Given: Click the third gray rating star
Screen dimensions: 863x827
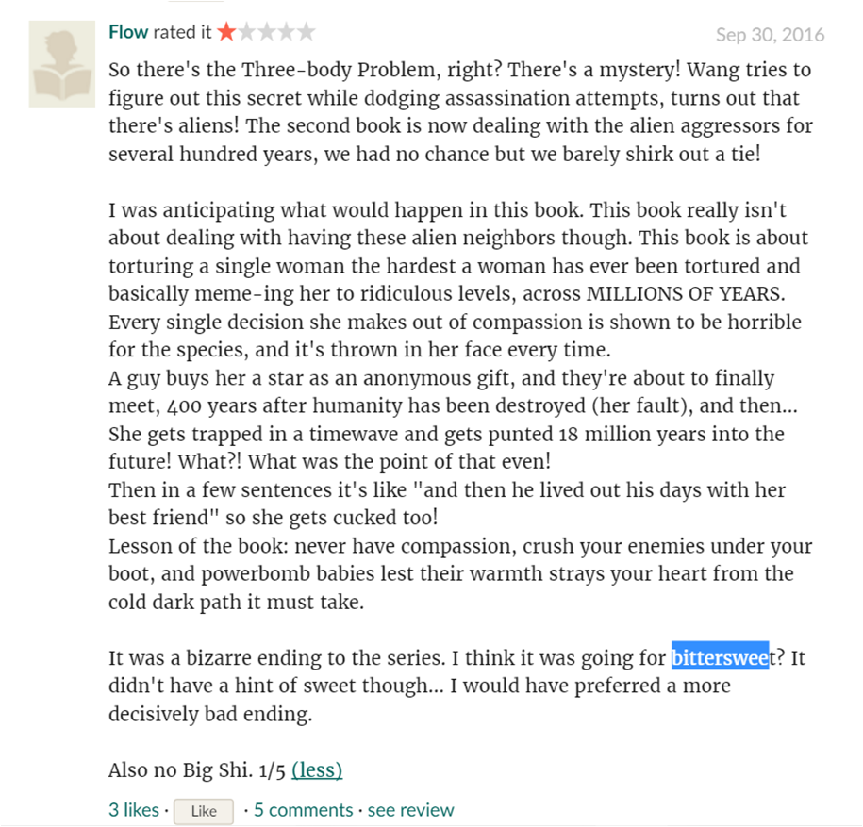Looking at the screenshot, I should 266,32.
